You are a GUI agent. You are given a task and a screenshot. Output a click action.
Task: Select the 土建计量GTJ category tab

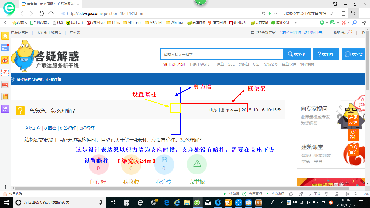click(199, 64)
